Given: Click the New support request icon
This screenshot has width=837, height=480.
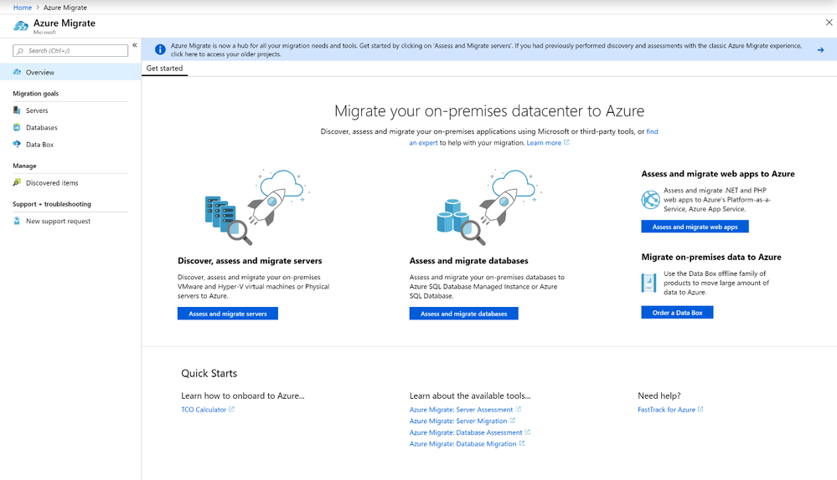Looking at the screenshot, I should [17, 221].
